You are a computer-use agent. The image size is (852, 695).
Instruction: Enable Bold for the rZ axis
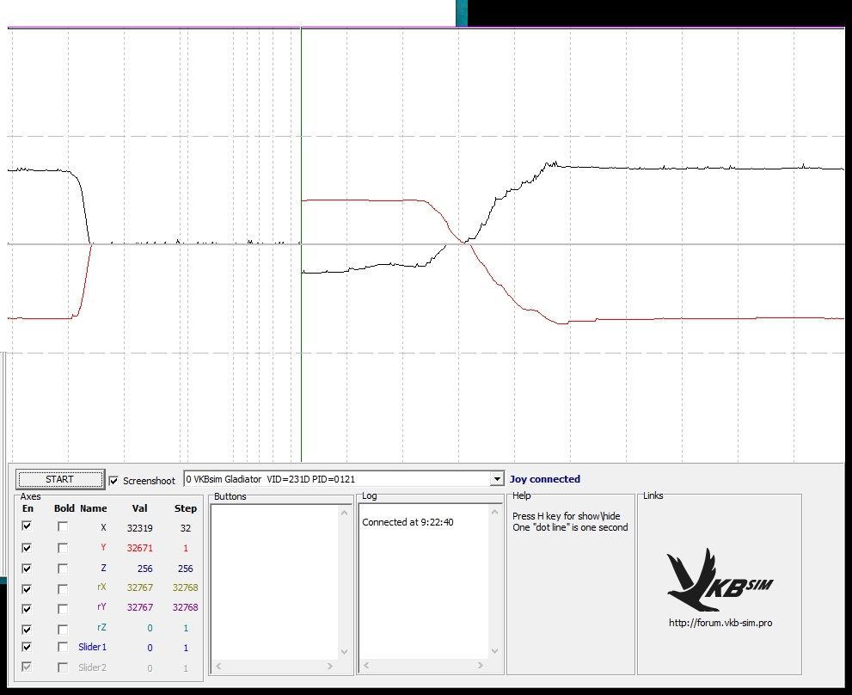click(63, 629)
